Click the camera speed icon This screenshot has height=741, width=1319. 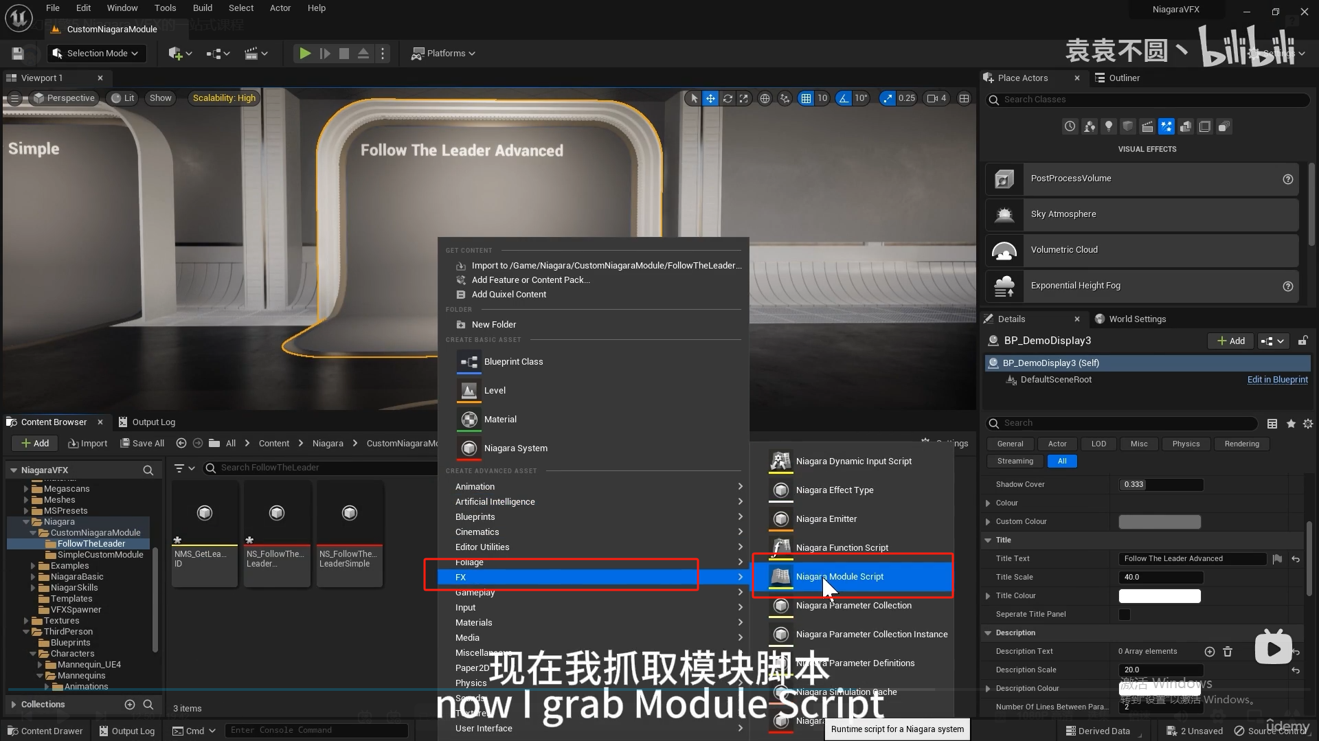click(x=937, y=98)
